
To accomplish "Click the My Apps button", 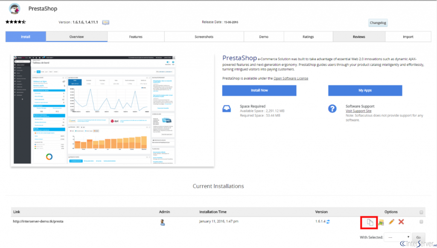I will pyautogui.click(x=365, y=91).
